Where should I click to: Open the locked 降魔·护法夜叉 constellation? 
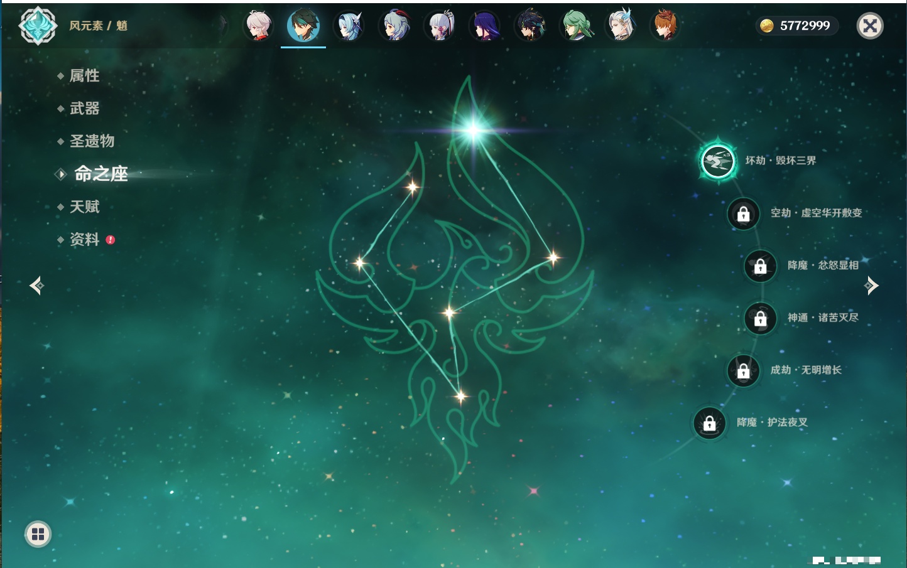709,423
